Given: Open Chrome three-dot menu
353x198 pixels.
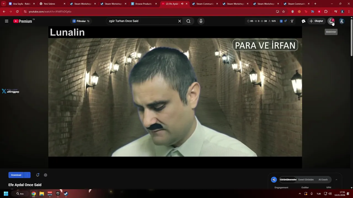Looking at the screenshot, I should (x=349, y=12).
